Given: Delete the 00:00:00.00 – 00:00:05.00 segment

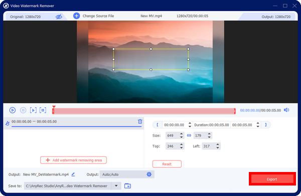Looking at the screenshot, I should (x=140, y=121).
